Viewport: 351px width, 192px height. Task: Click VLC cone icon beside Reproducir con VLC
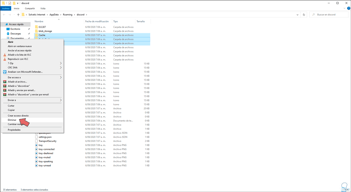5,59
